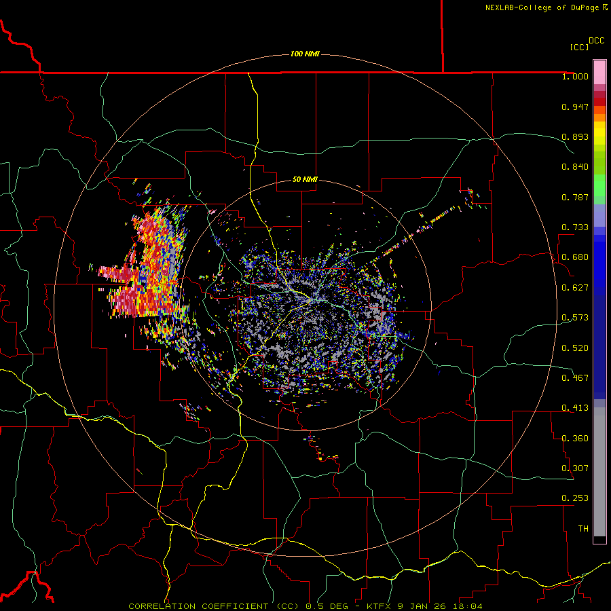Image resolution: width=611 pixels, height=611 pixels.
Task: Click the 50 NMI range ring label
Action: coord(305,179)
